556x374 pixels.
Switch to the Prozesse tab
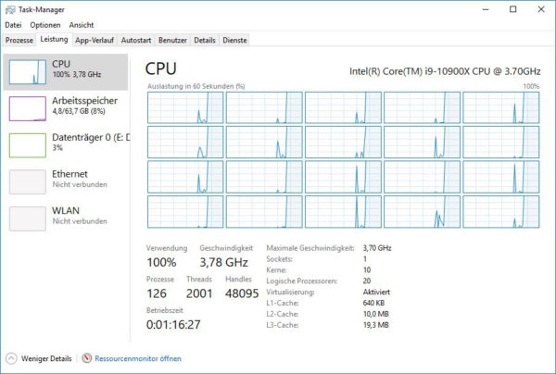[19, 41]
